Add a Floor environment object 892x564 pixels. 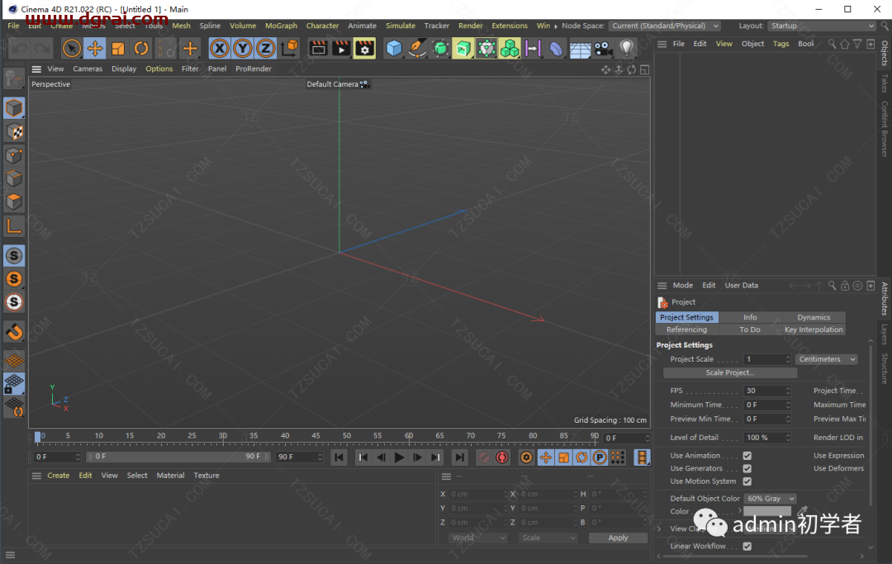coord(580,49)
